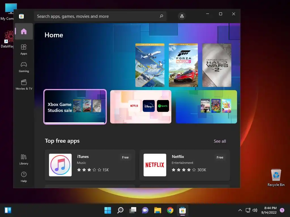The image size is (290, 217).
Task: Click the search magnifier icon in the search box
Action: pos(161,16)
